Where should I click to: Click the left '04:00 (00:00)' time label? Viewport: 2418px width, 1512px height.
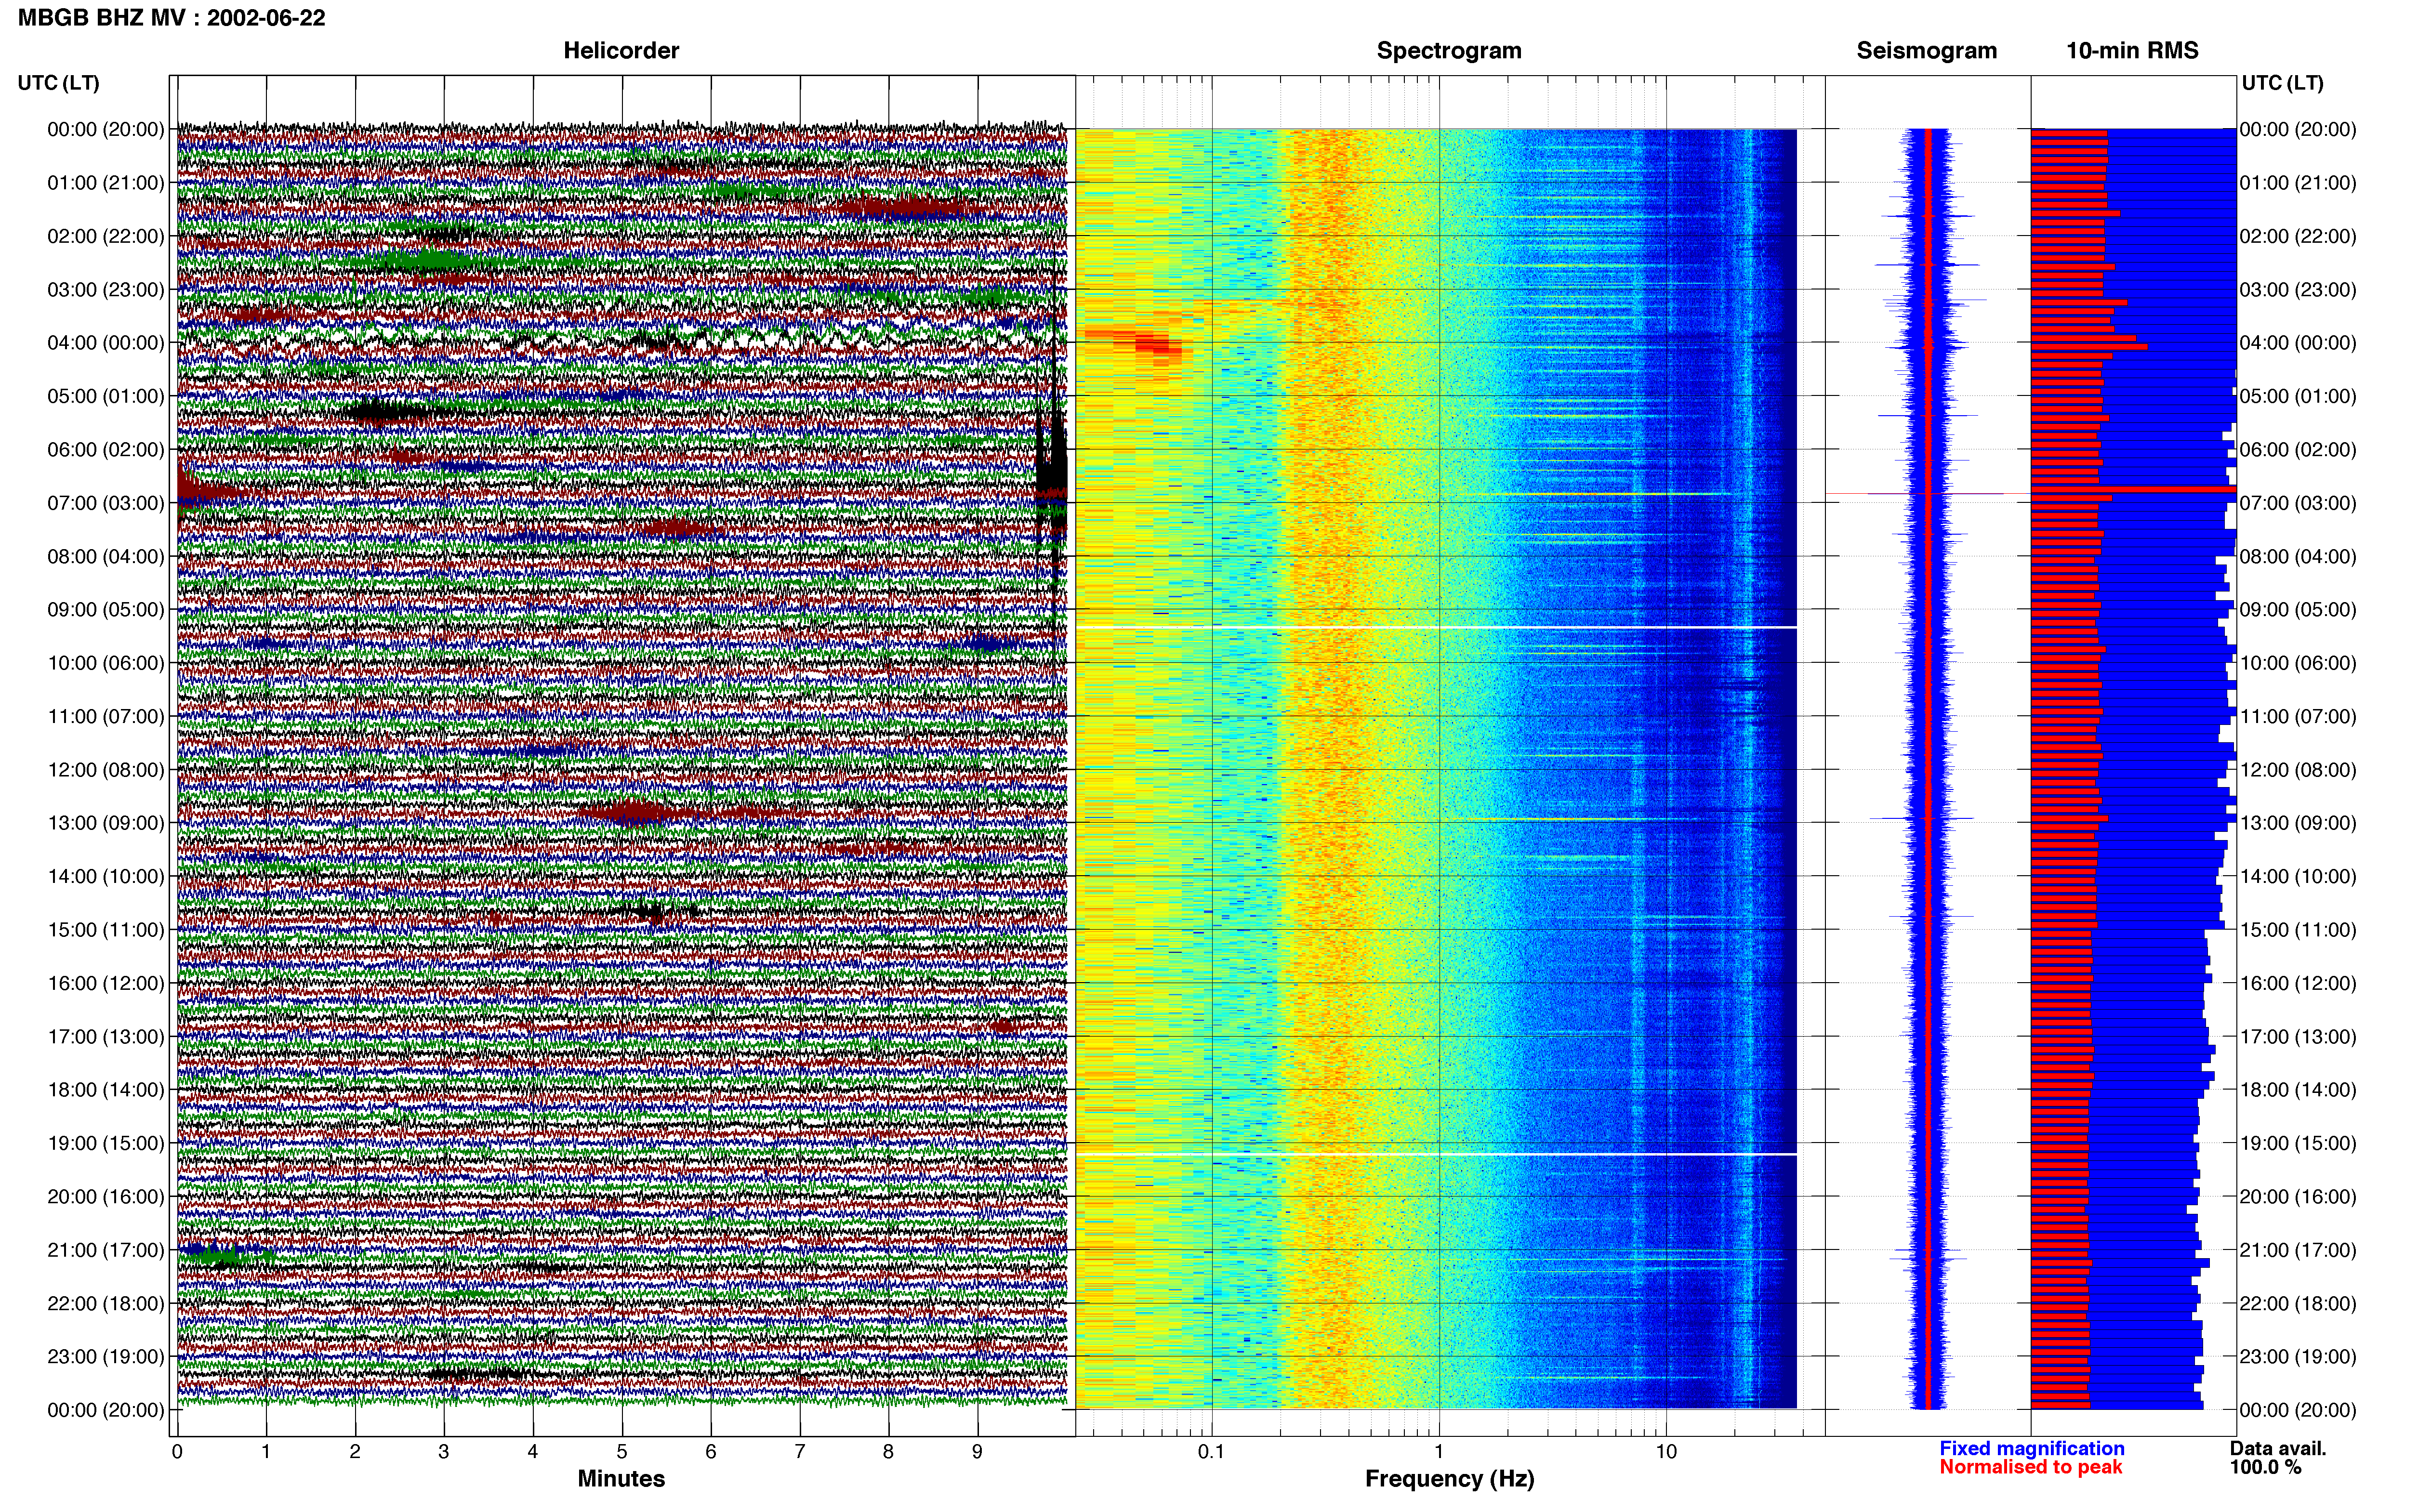(x=105, y=342)
